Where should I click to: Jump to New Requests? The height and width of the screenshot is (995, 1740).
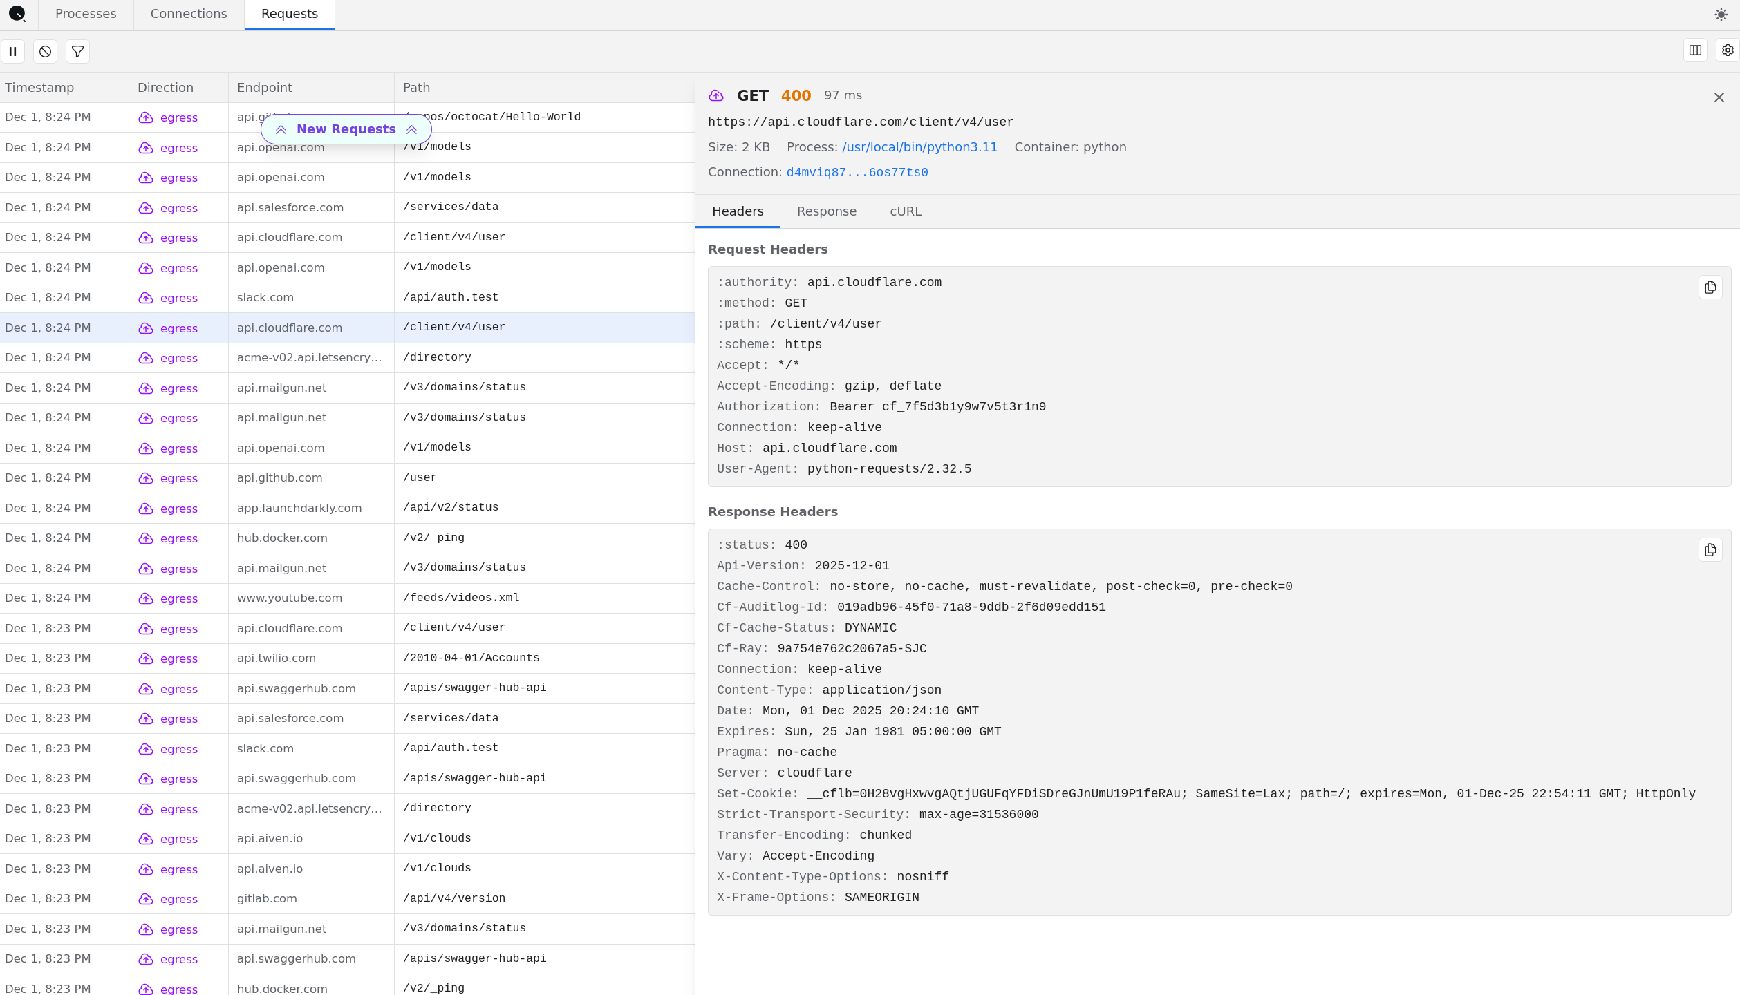346,129
